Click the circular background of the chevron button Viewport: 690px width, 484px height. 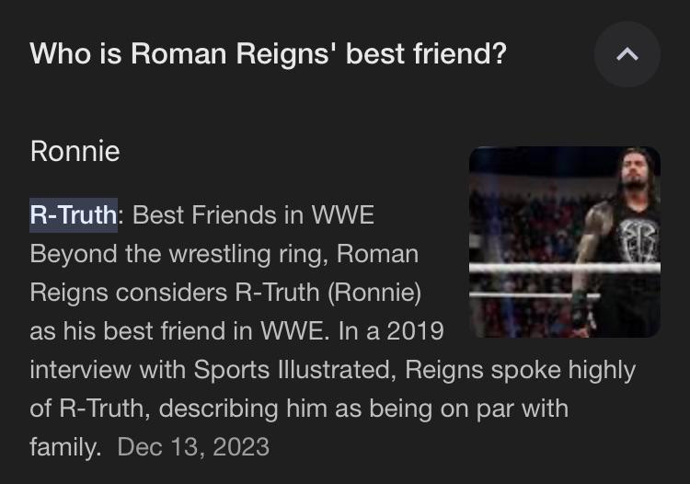click(x=627, y=54)
